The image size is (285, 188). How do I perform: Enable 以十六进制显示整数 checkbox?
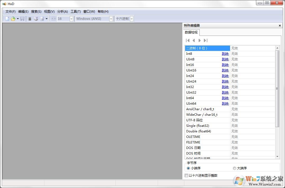pos(186,175)
